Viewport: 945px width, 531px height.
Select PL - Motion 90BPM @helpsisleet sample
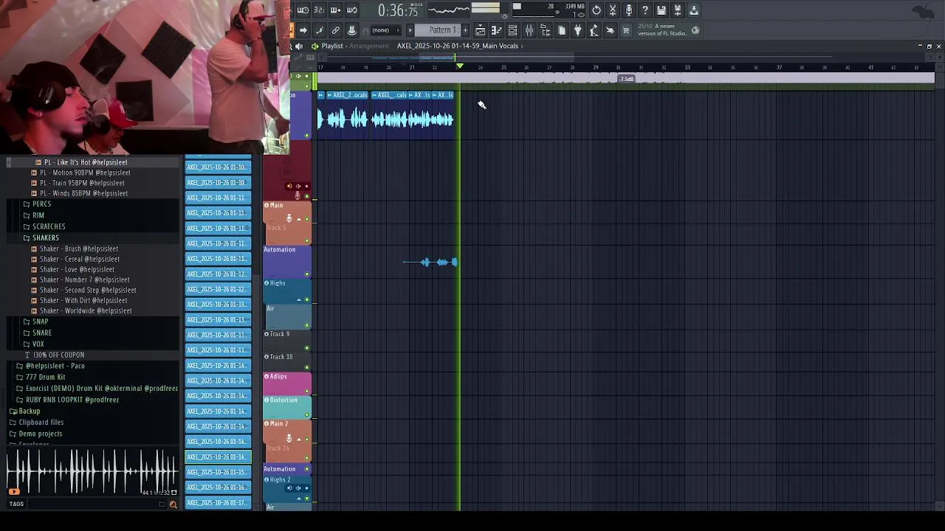[85, 173]
